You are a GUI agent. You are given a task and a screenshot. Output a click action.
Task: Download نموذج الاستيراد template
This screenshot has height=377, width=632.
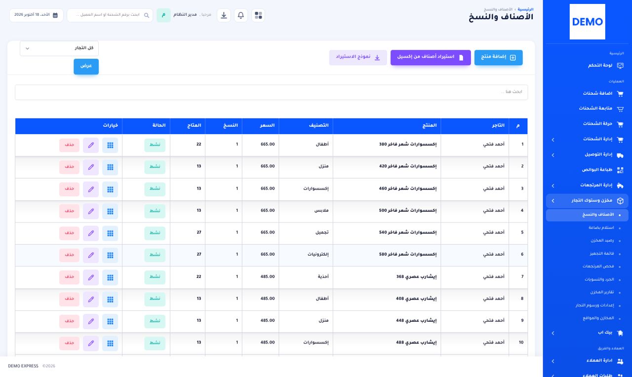coord(358,57)
